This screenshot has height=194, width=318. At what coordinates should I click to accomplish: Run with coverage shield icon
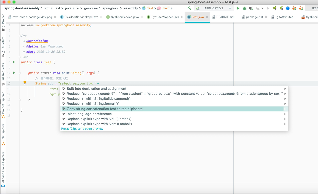(251, 8)
